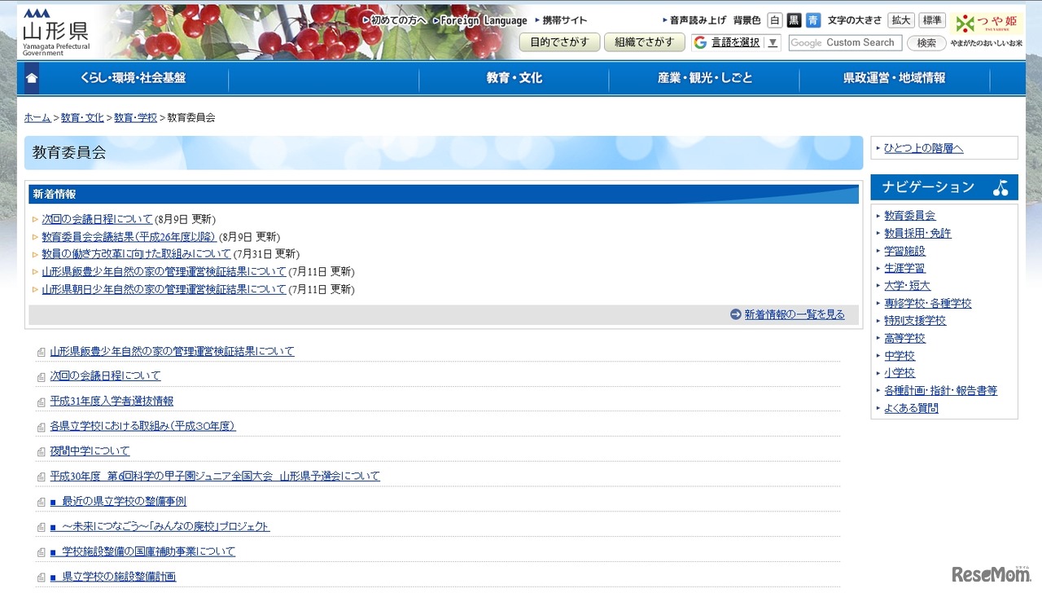Open 高等学校 in navigation sidebar
1042x593 pixels.
[x=904, y=338]
